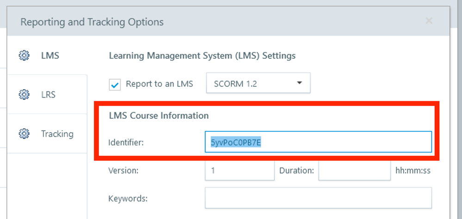Uncheck the Report to an LMS checkbox

click(115, 85)
